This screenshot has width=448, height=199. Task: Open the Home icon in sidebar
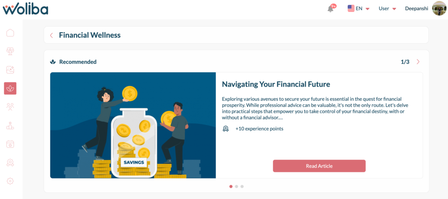pyautogui.click(x=10, y=33)
